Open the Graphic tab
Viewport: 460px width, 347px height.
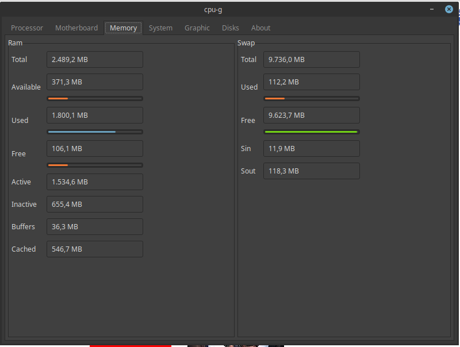[197, 28]
